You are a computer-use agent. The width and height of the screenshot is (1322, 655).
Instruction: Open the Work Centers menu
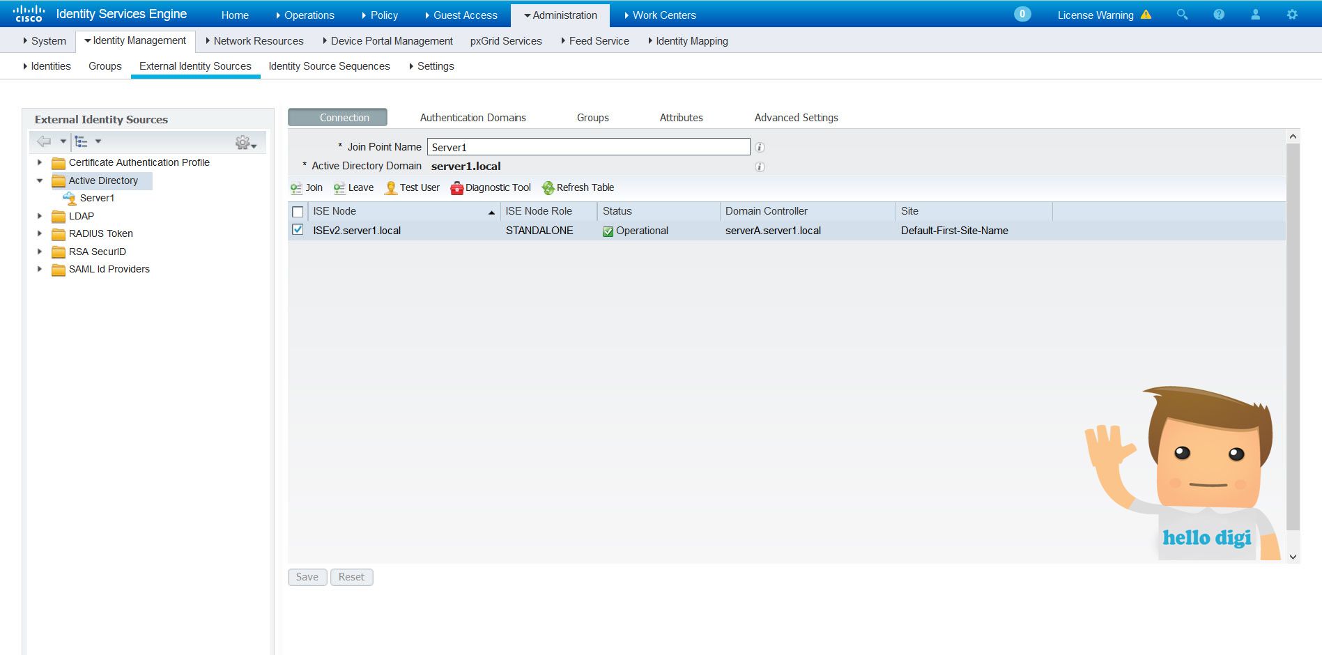(x=660, y=15)
